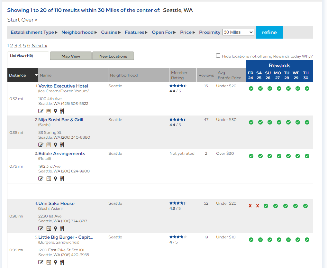Screen dimensions: 327x268
Task: Open receipt/notes icon for Edible Arrangements
Action: pyautogui.click(x=49, y=179)
